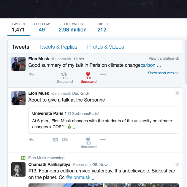Viewport: 187px width, 187px height.
Task: Reply to the Sorbonne talk tweet
Action: 31,140
